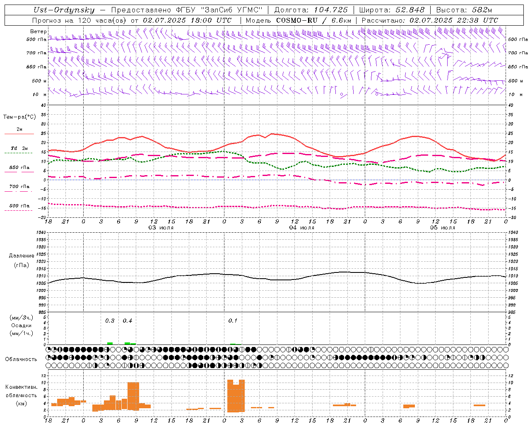
Task: Click the '(км)' unit label for convective clouds
Action: point(22,403)
